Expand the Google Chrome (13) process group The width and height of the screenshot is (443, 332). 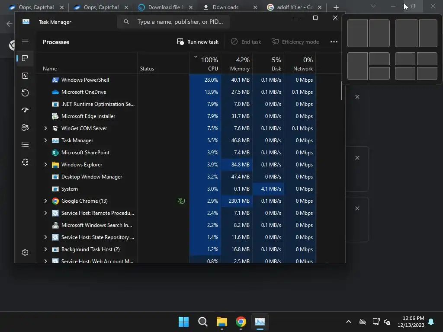(45, 201)
